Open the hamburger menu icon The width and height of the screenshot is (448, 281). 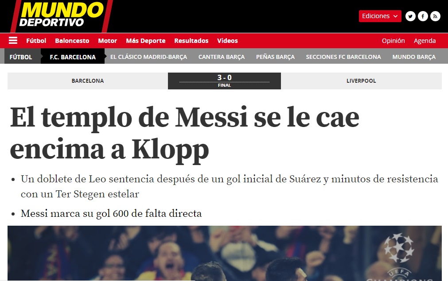(x=13, y=41)
